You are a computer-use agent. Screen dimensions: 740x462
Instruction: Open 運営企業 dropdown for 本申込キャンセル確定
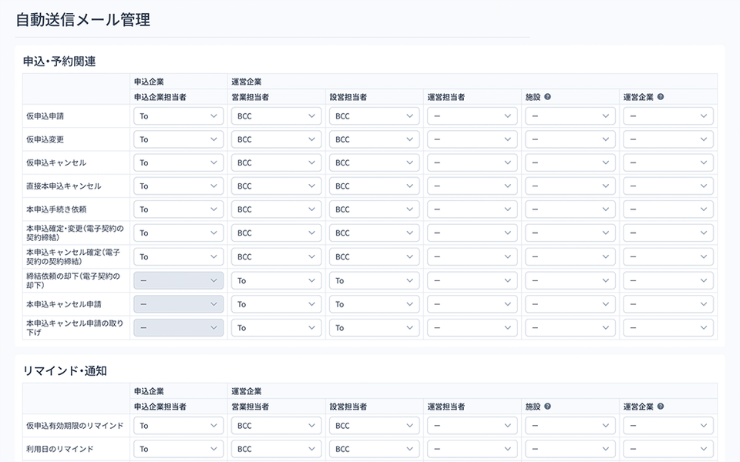click(x=668, y=256)
